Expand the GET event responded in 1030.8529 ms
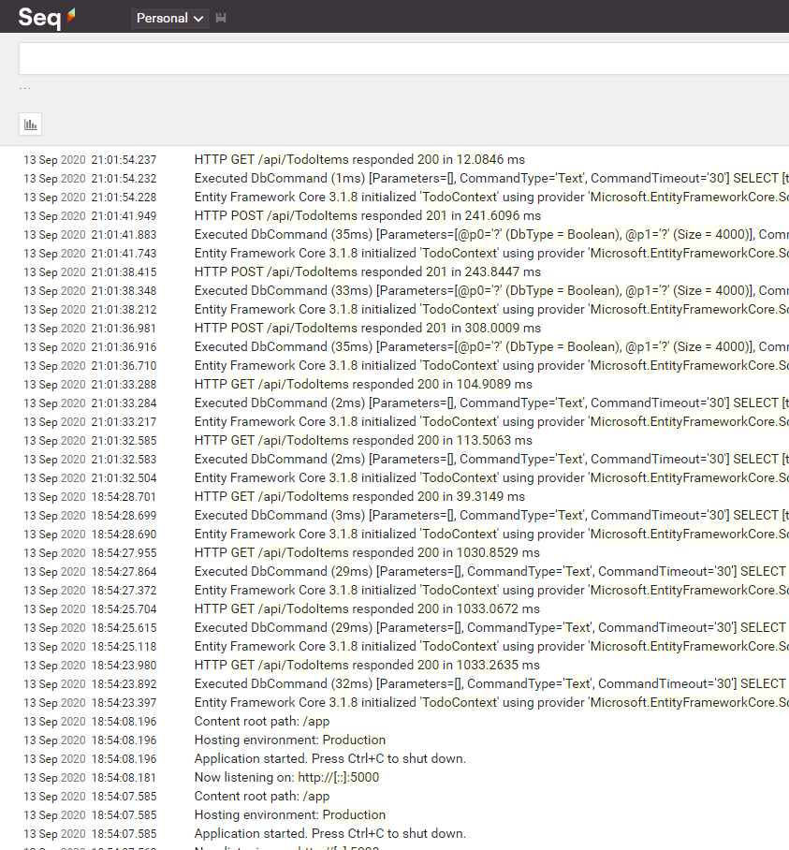This screenshot has width=789, height=850. point(367,553)
